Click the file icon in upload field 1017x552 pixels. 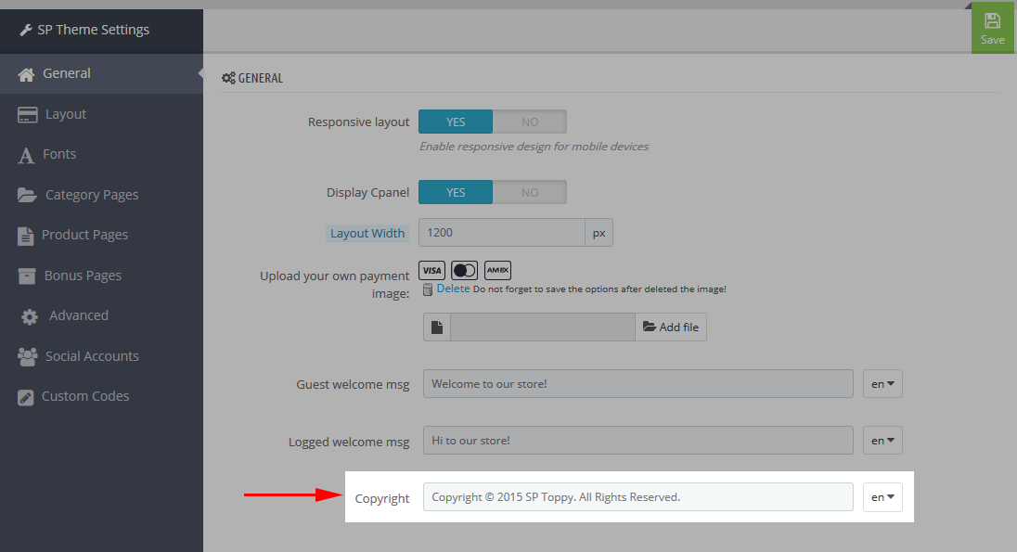point(437,327)
